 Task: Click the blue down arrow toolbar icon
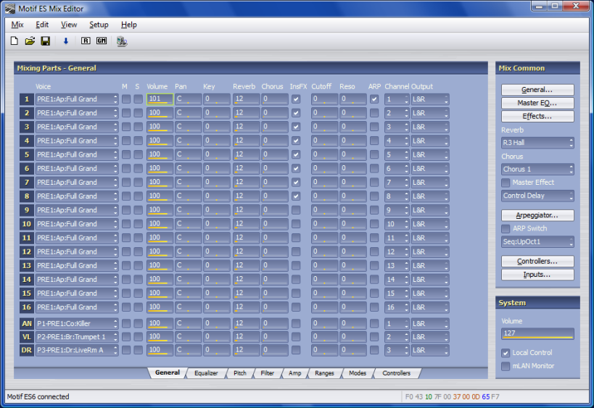(65, 41)
